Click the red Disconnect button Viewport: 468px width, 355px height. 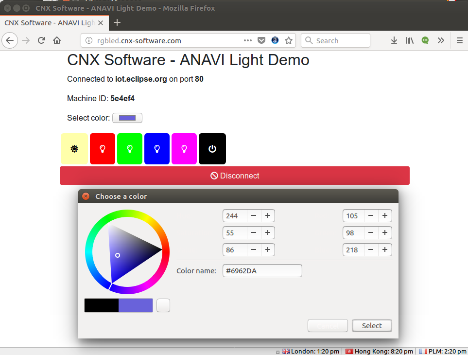235,176
